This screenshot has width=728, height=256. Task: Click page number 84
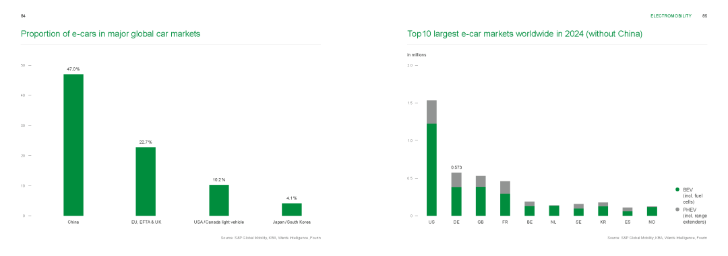coord(23,15)
